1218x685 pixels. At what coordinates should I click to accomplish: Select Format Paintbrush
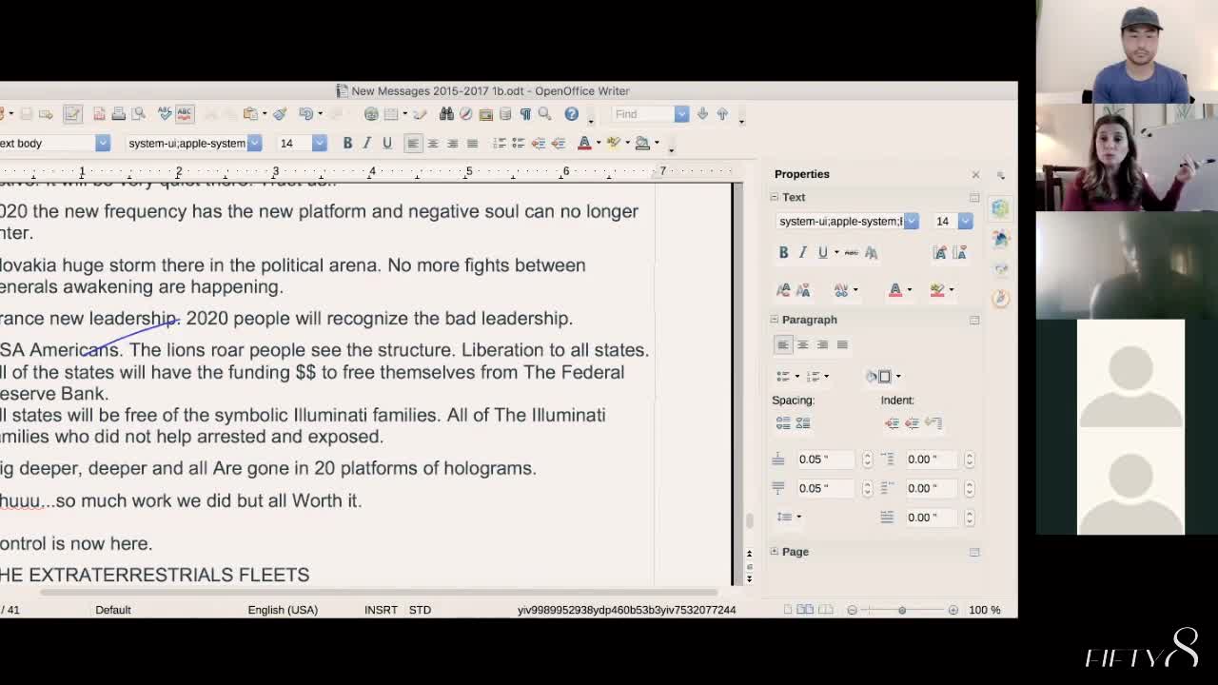pyautogui.click(x=280, y=114)
